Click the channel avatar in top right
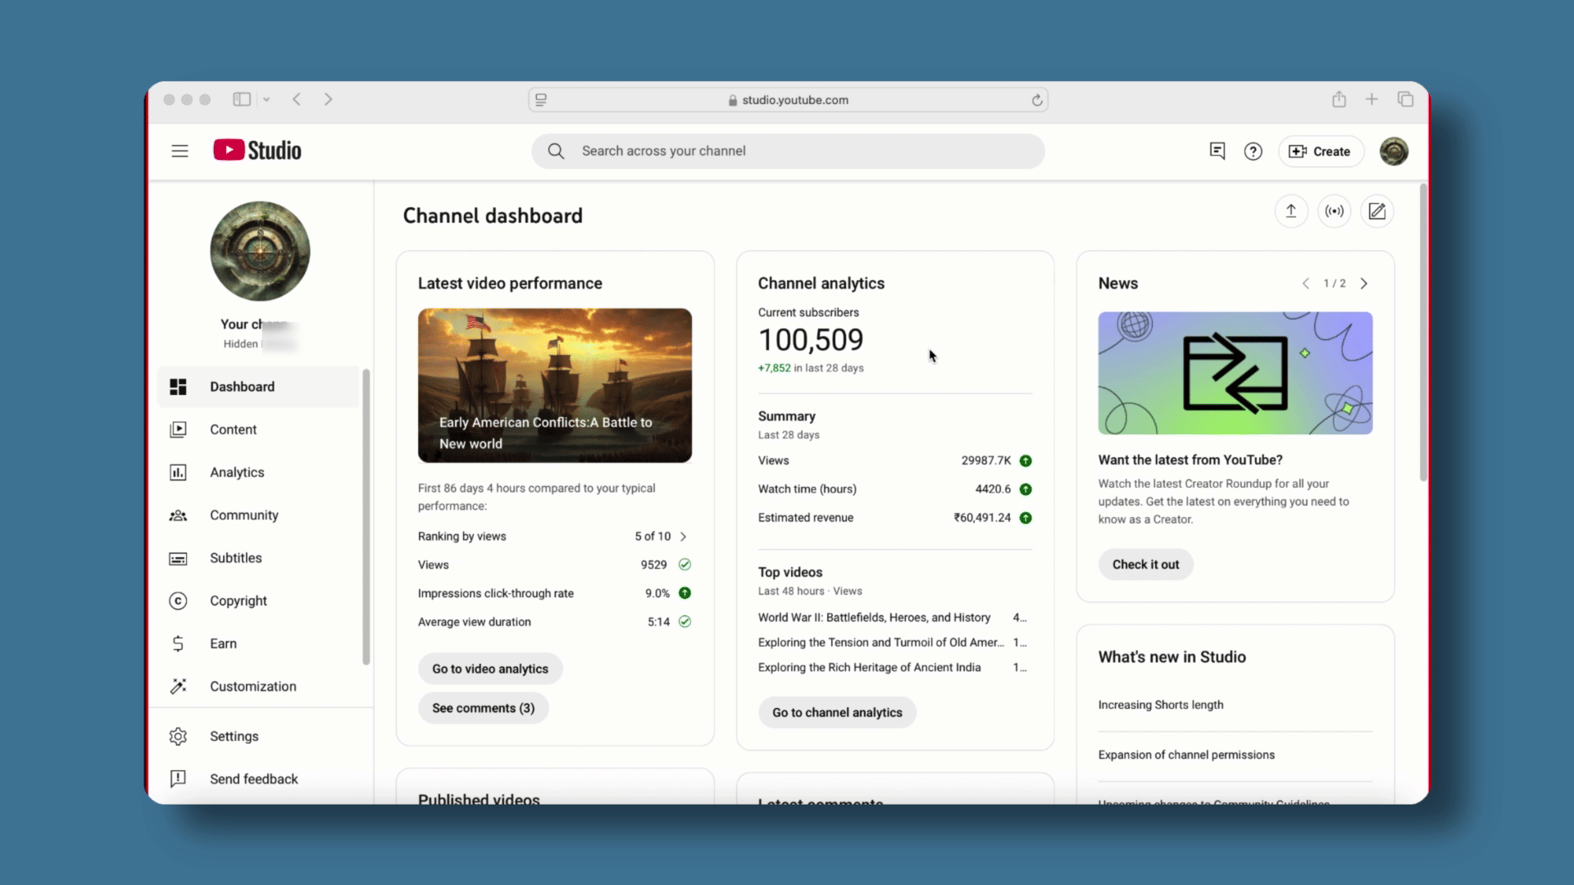 pyautogui.click(x=1394, y=152)
